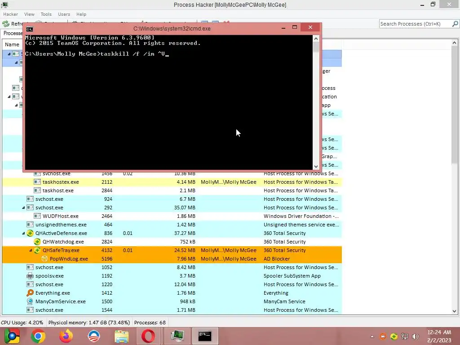Sort by the Name column header
The width and height of the screenshot is (460, 345).
tap(12, 44)
